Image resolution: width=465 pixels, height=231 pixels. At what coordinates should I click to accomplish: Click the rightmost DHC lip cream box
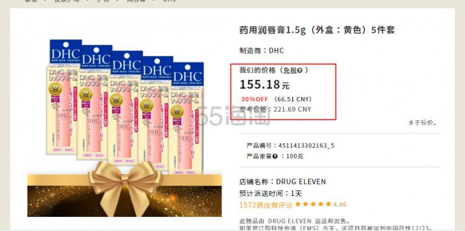(186, 118)
